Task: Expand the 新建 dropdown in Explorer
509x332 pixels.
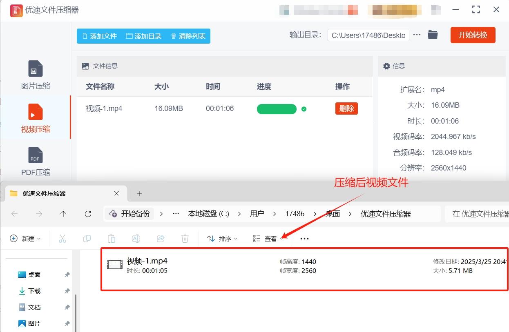Action: pyautogui.click(x=25, y=239)
